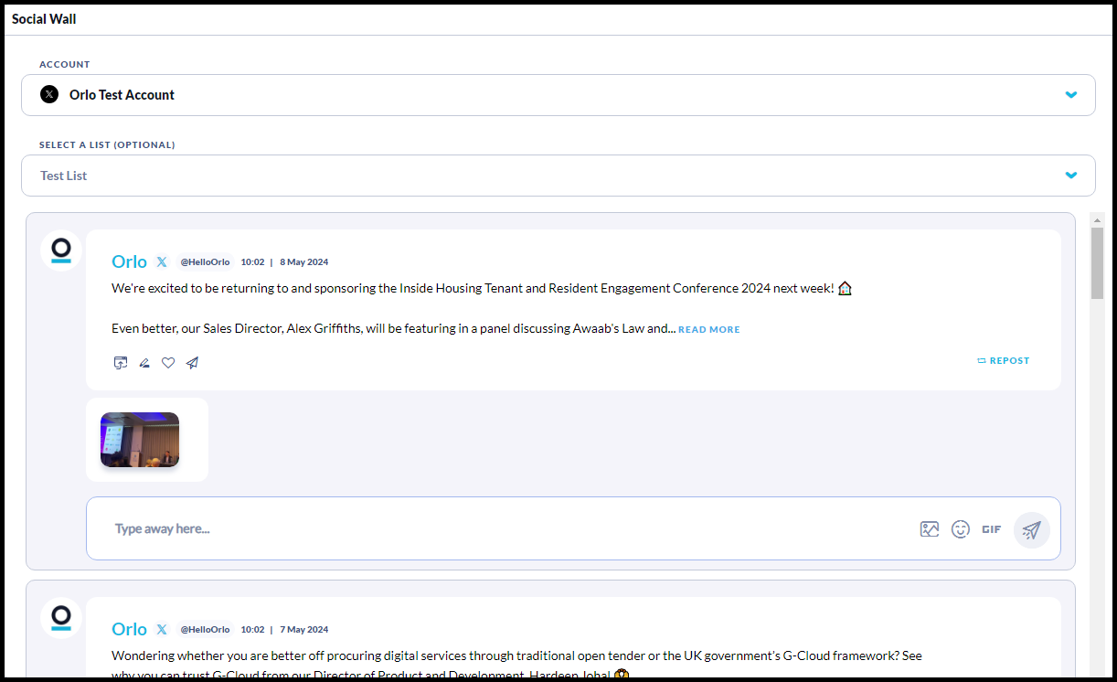Click the Orlo avatar on the 7 May post
The height and width of the screenshot is (682, 1117).
pos(61,618)
